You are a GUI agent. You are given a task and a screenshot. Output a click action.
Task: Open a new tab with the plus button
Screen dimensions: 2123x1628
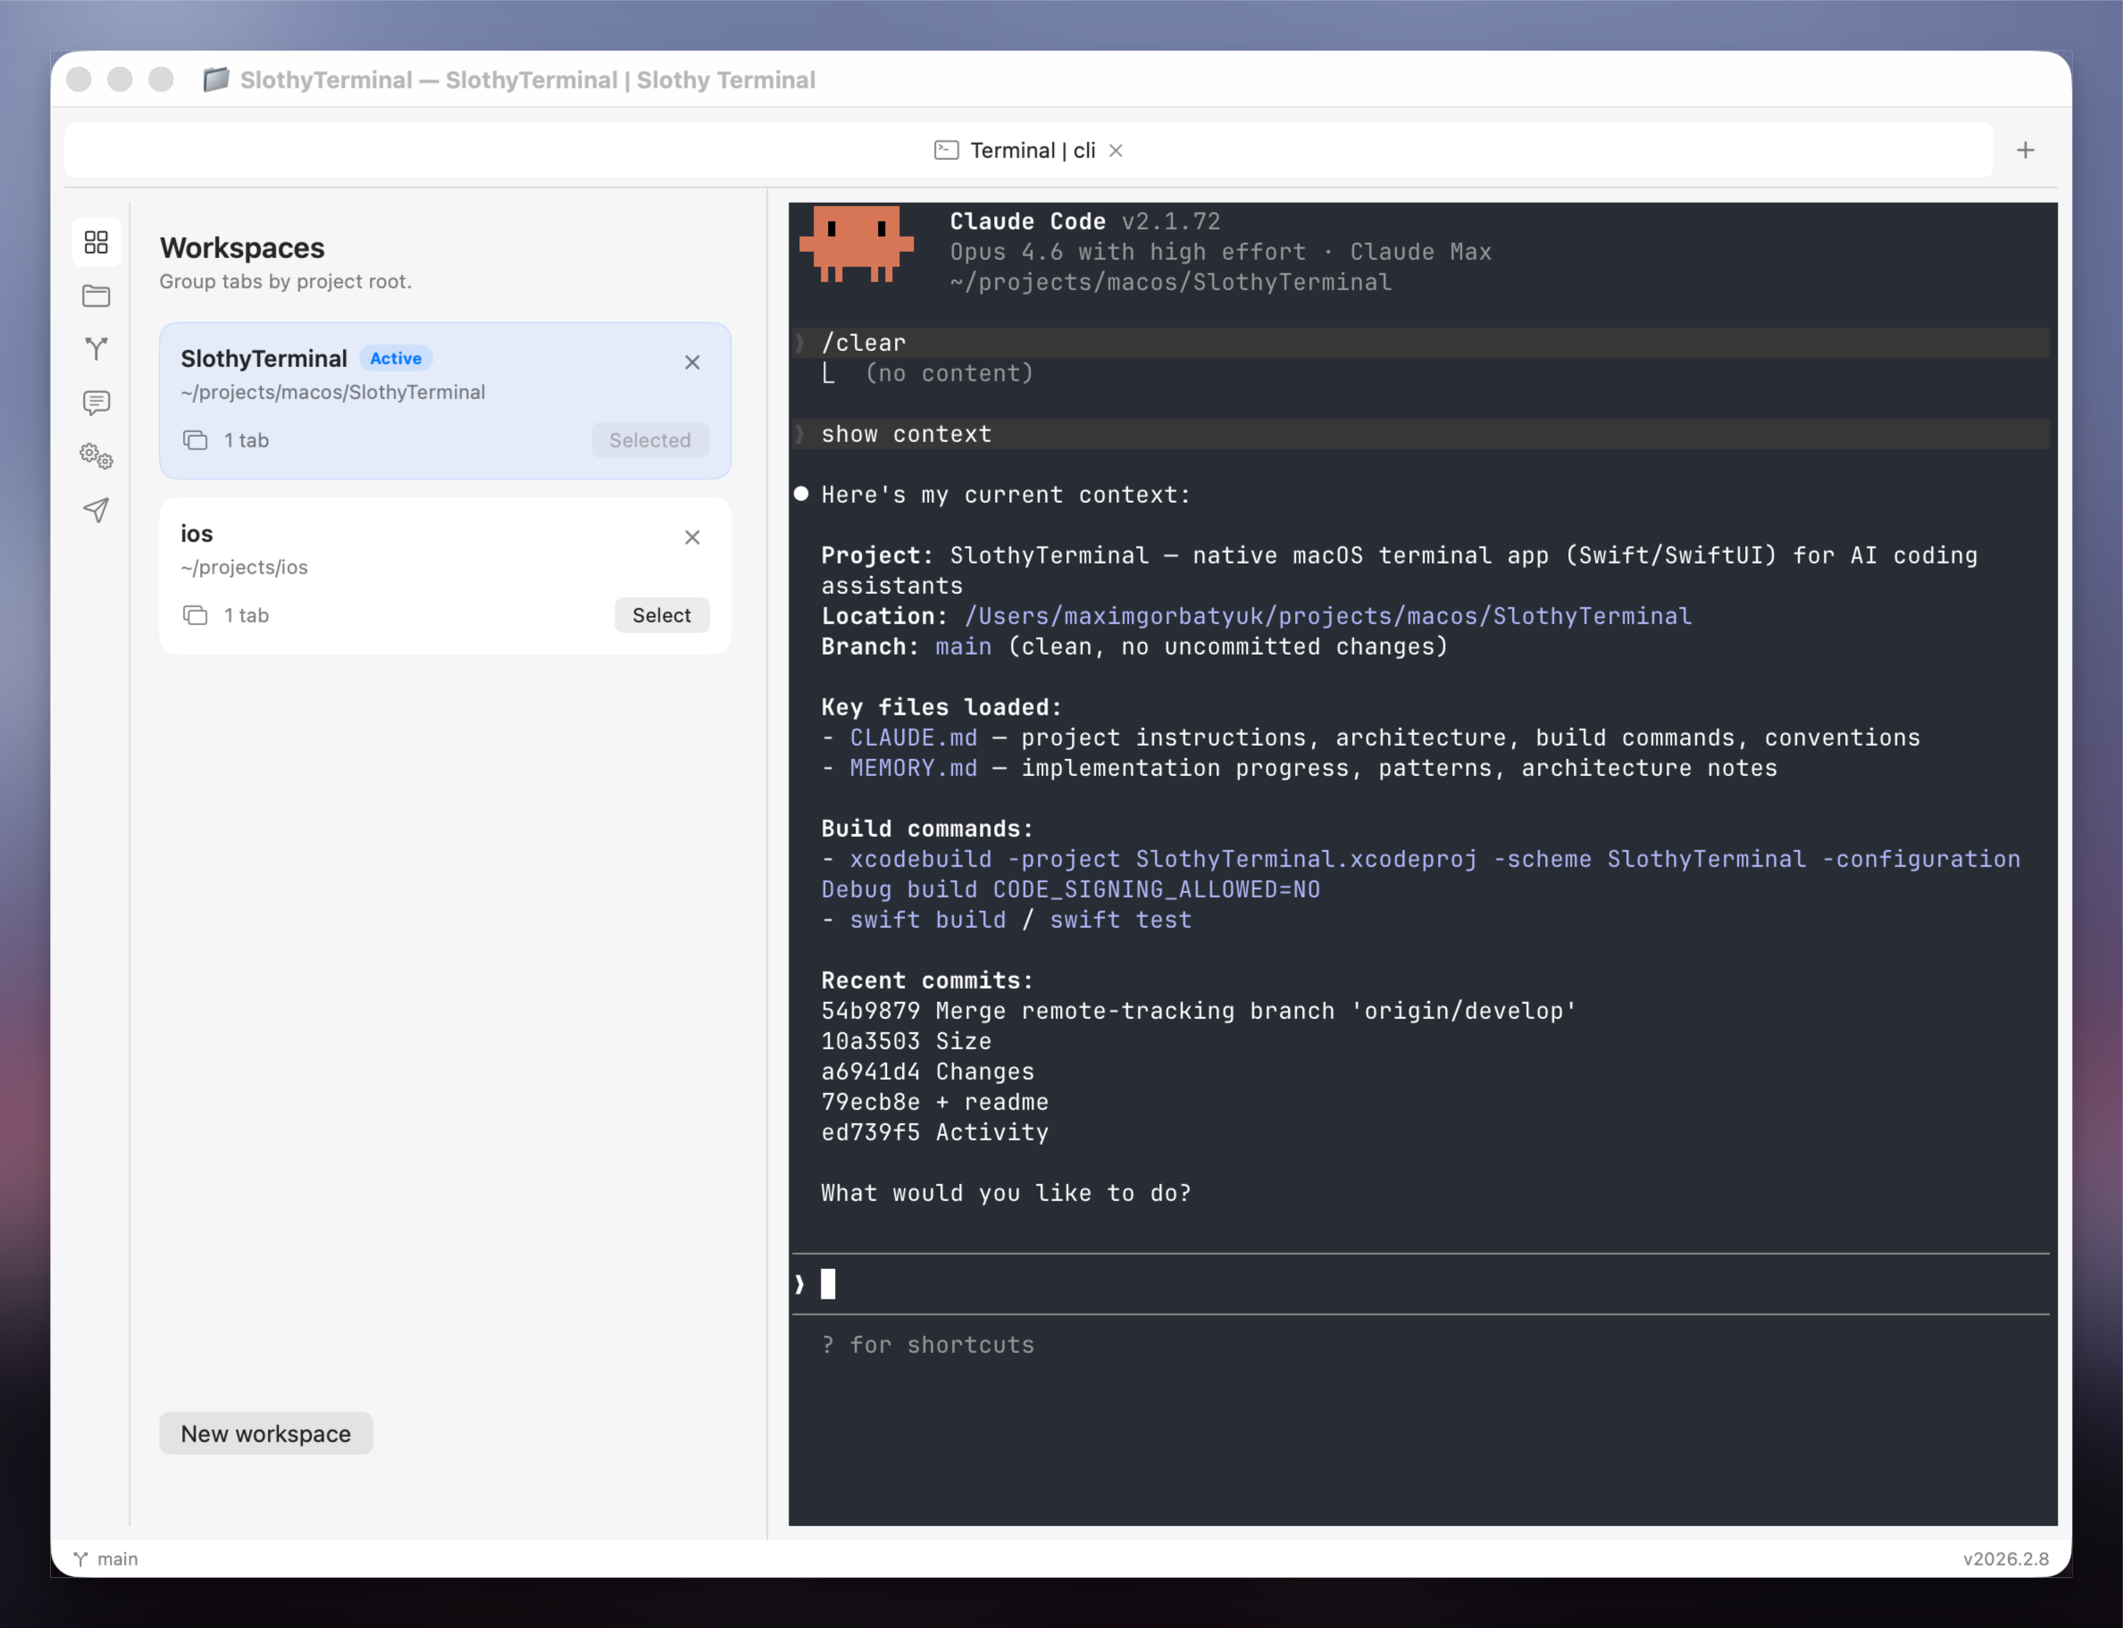(2025, 149)
